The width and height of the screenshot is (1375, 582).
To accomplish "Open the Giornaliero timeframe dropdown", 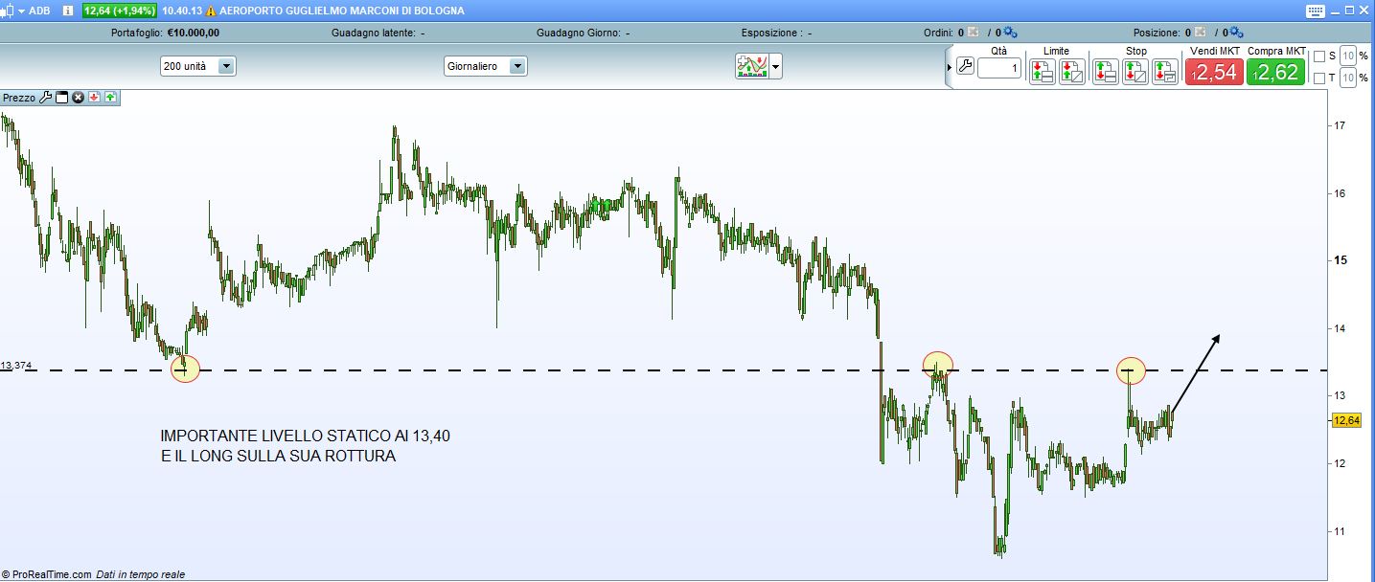I will click(517, 67).
